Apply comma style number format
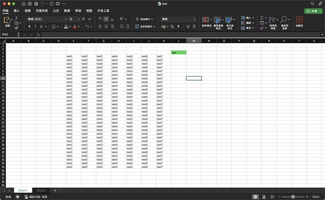Image resolution: width=325 pixels, height=200 pixels. pos(178,26)
